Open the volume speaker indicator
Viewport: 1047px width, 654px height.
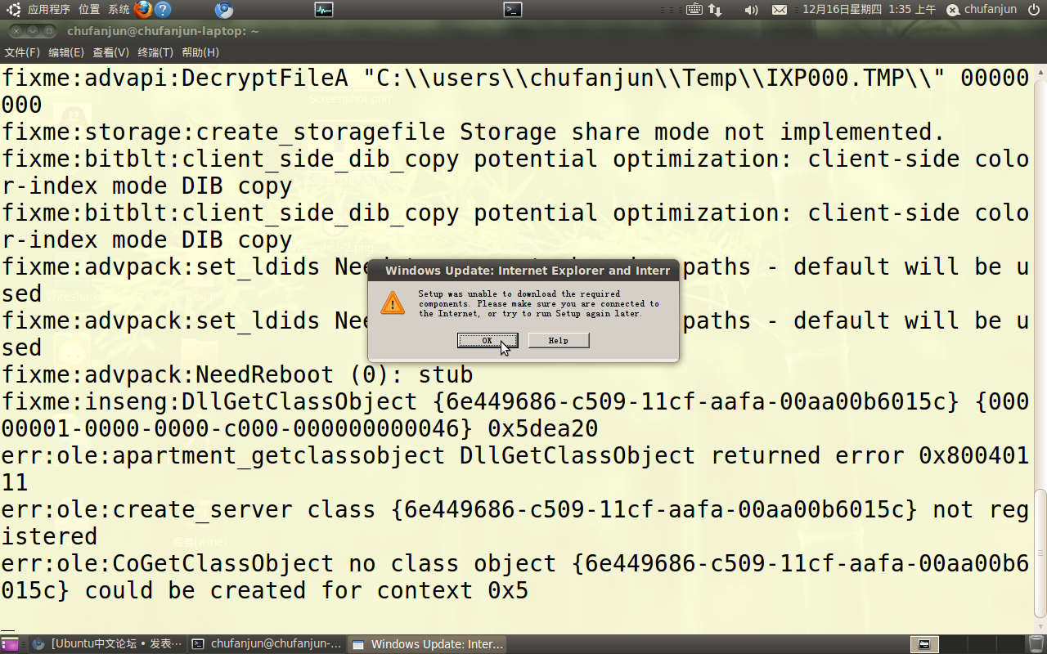752,10
